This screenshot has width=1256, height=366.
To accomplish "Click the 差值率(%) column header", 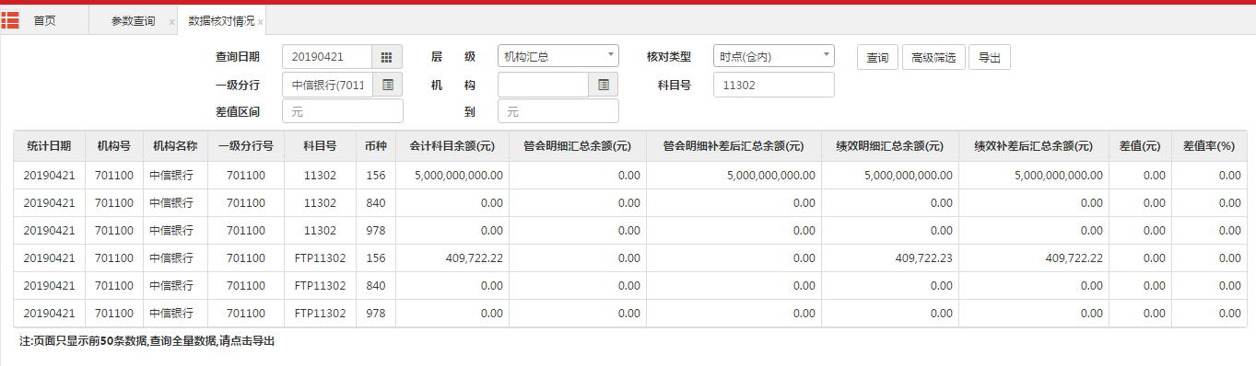I will 1209,146.
